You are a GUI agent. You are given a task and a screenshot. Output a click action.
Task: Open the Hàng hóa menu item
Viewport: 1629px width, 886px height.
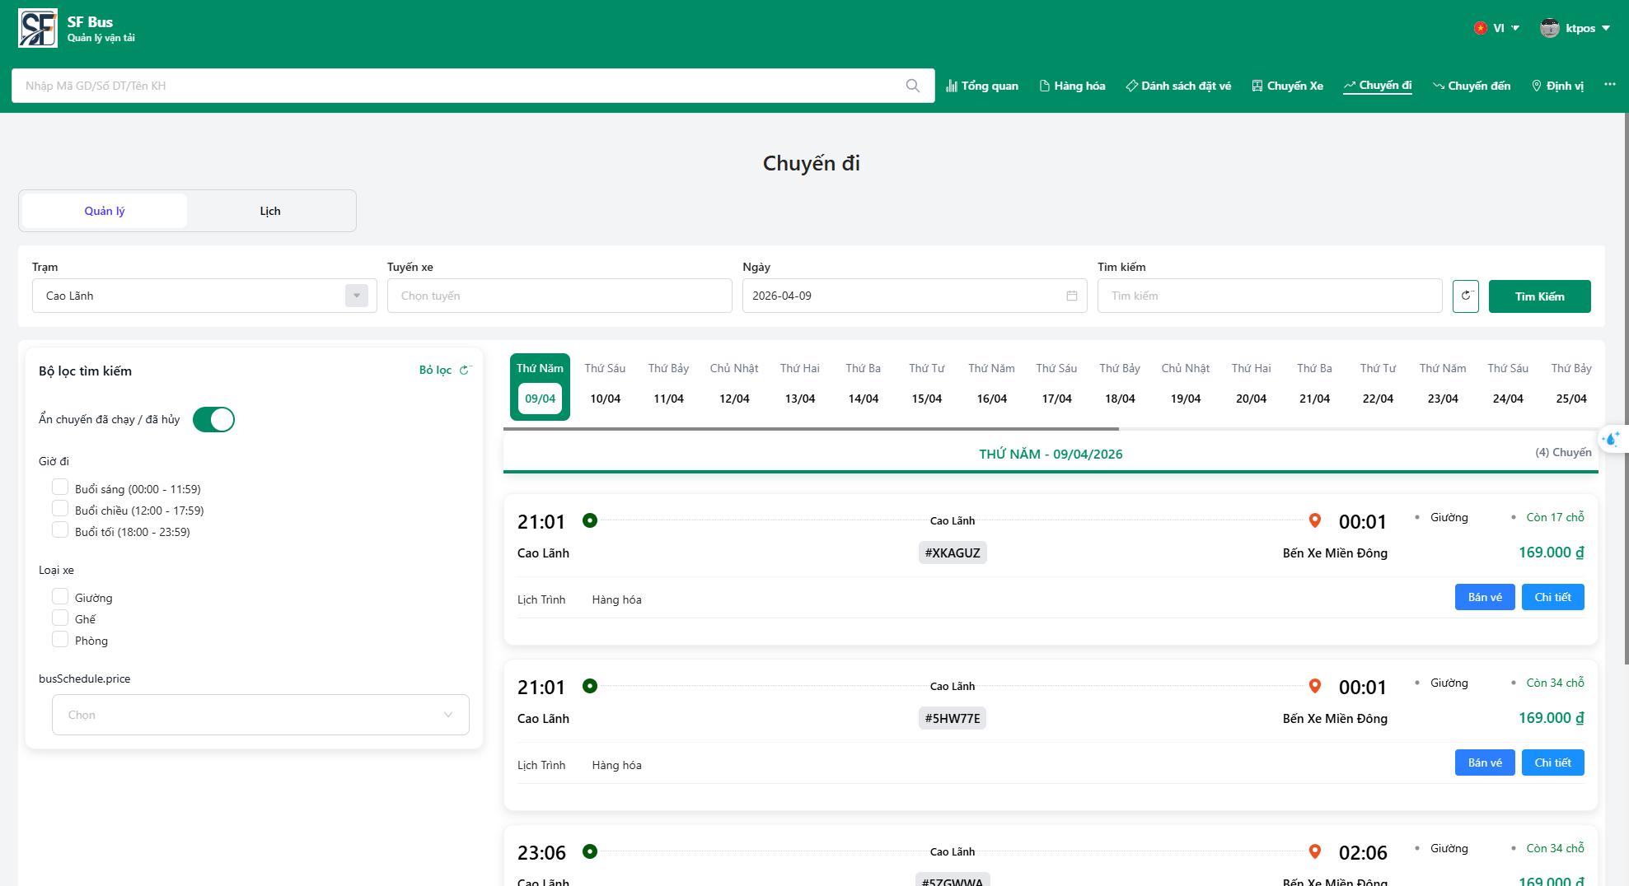tap(1072, 86)
